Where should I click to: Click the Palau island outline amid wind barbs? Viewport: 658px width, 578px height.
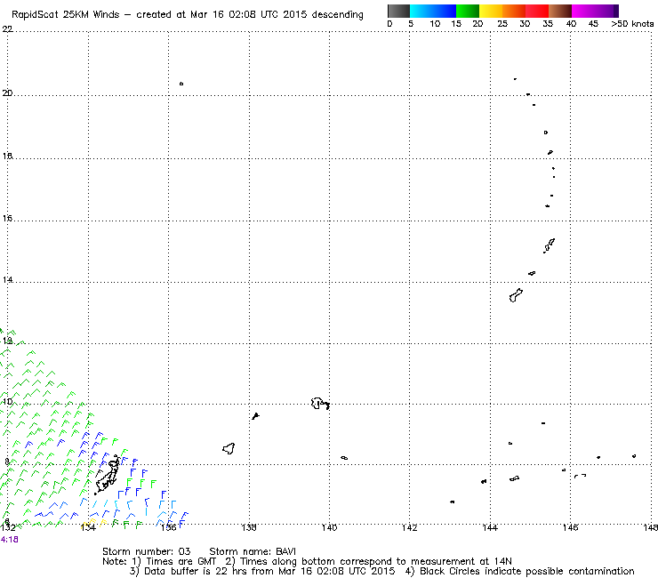click(x=108, y=476)
